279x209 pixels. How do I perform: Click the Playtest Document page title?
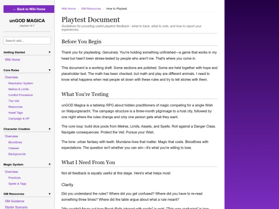[90, 20]
